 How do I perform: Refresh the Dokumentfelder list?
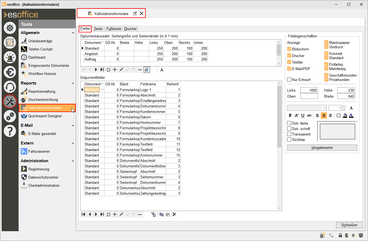[x=108, y=215]
